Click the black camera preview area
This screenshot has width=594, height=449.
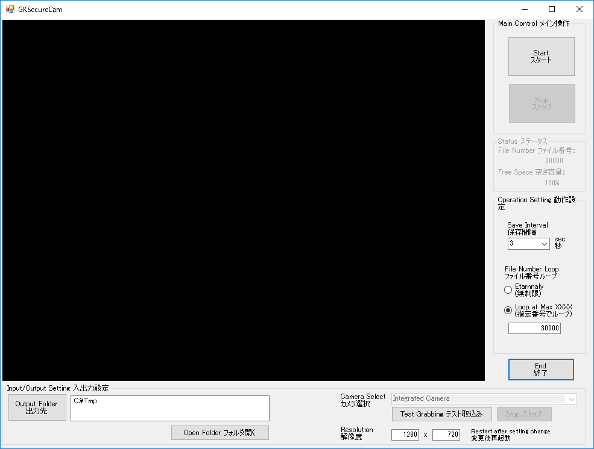click(x=244, y=200)
